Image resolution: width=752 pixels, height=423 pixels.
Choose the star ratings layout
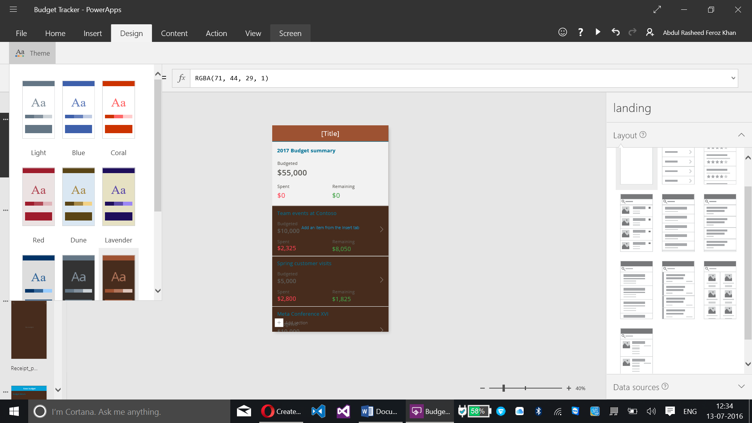720,166
